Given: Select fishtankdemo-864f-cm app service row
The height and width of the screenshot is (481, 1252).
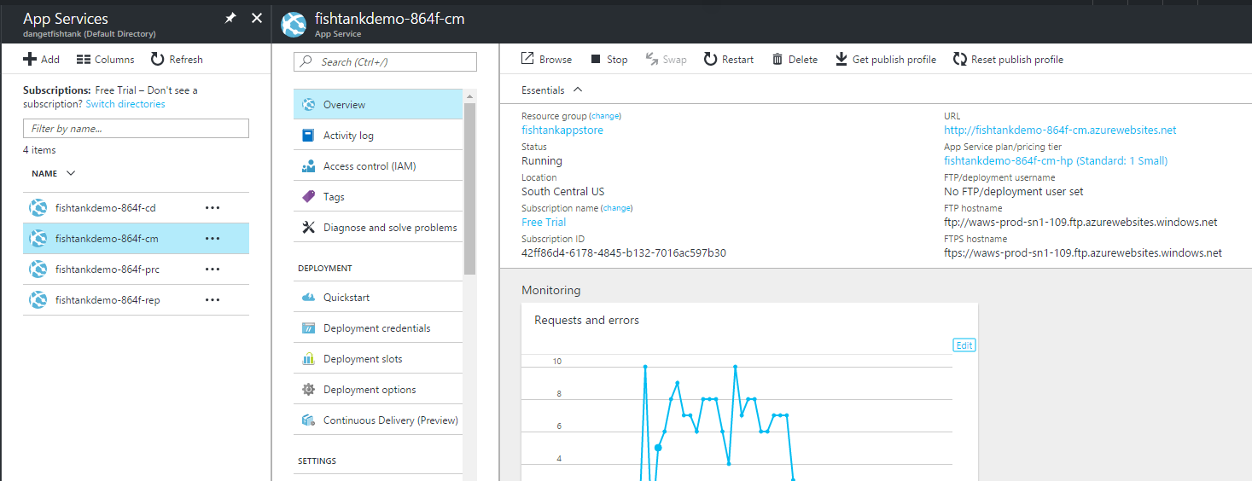Looking at the screenshot, I should (136, 239).
